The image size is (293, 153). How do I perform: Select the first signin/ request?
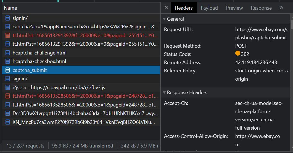(x=81, y=18)
